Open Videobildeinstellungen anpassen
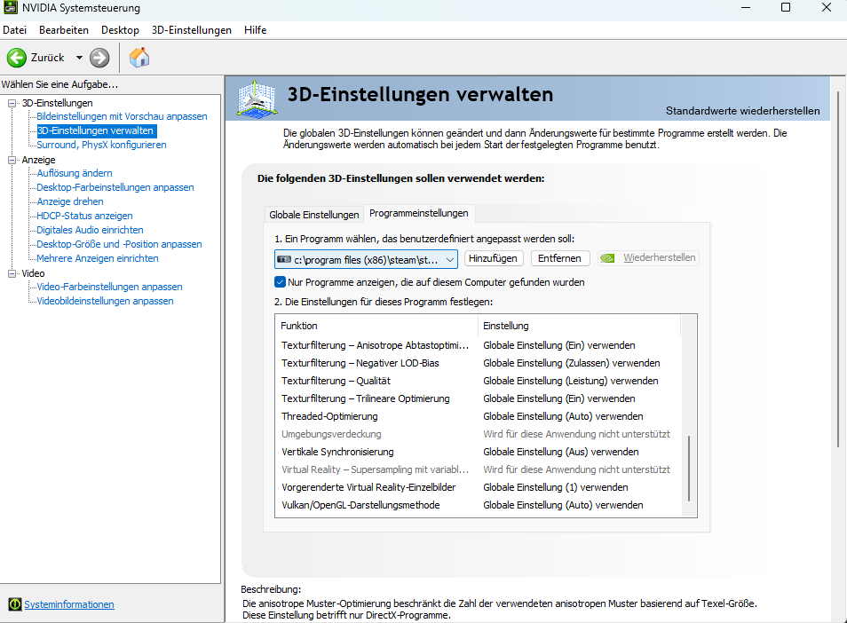 coord(106,301)
